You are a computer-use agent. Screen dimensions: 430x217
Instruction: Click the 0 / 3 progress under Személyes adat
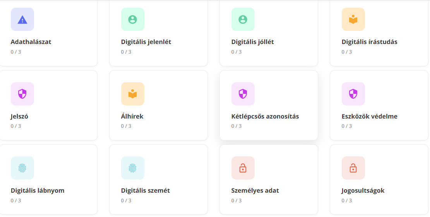(236, 200)
